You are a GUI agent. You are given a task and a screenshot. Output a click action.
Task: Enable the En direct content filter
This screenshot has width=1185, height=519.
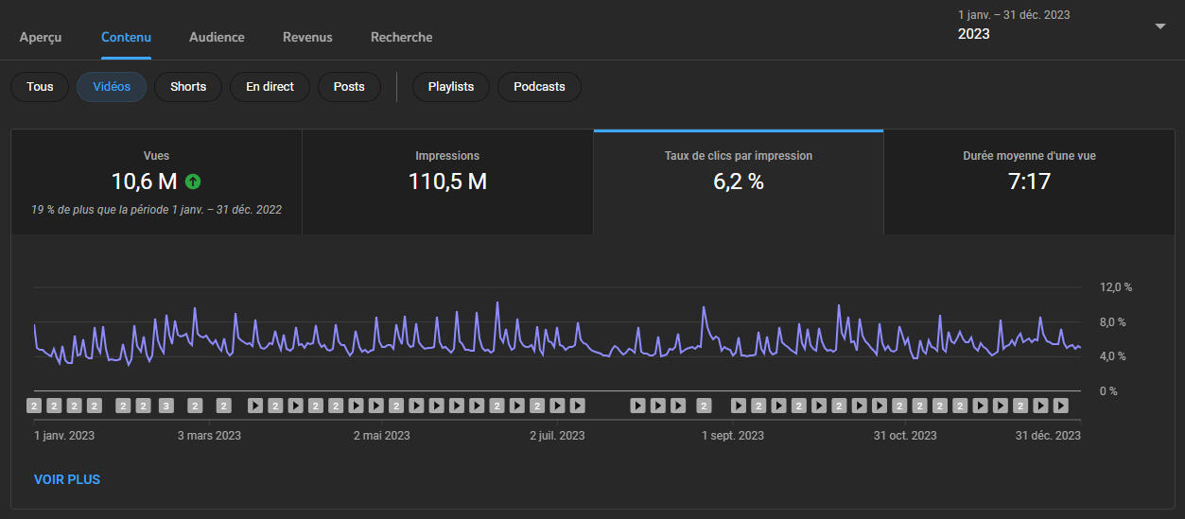click(x=270, y=87)
